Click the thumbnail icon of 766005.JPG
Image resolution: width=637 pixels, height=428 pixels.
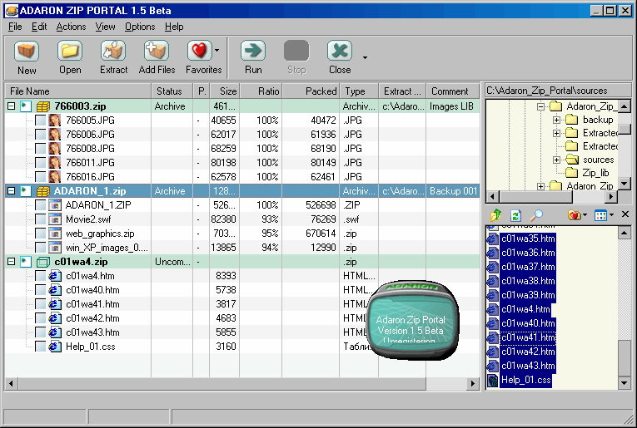[x=54, y=121]
